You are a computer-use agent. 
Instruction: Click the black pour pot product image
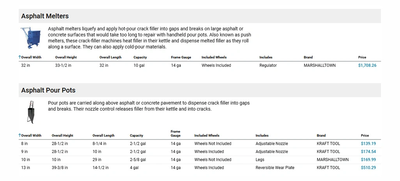click(x=31, y=112)
